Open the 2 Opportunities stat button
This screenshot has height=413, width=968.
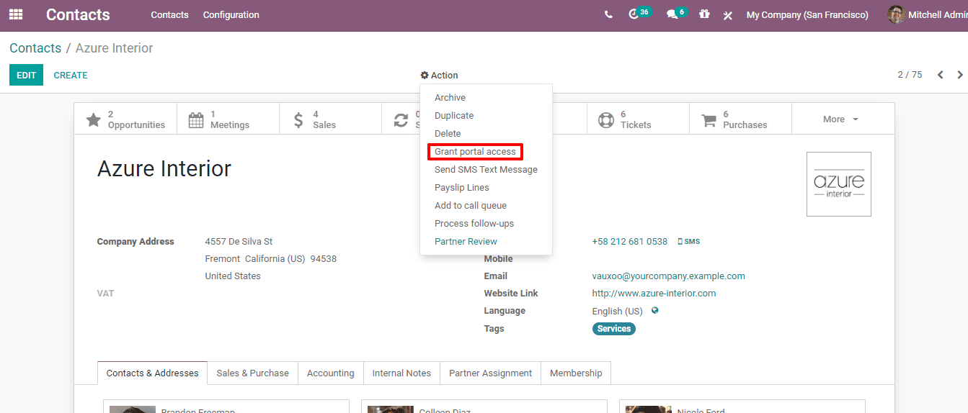click(125, 119)
